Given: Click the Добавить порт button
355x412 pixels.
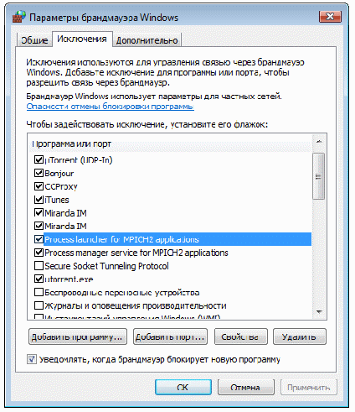Looking at the screenshot, I should click(170, 336).
